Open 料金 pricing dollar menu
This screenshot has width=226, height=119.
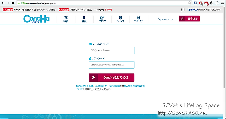[x=84, y=19]
